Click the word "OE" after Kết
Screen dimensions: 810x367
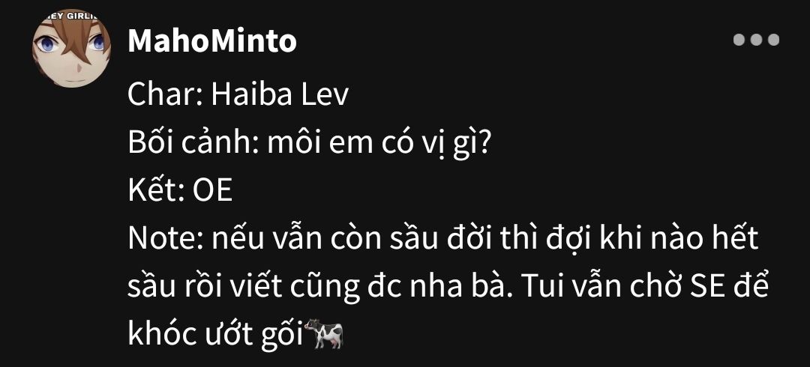click(x=212, y=192)
